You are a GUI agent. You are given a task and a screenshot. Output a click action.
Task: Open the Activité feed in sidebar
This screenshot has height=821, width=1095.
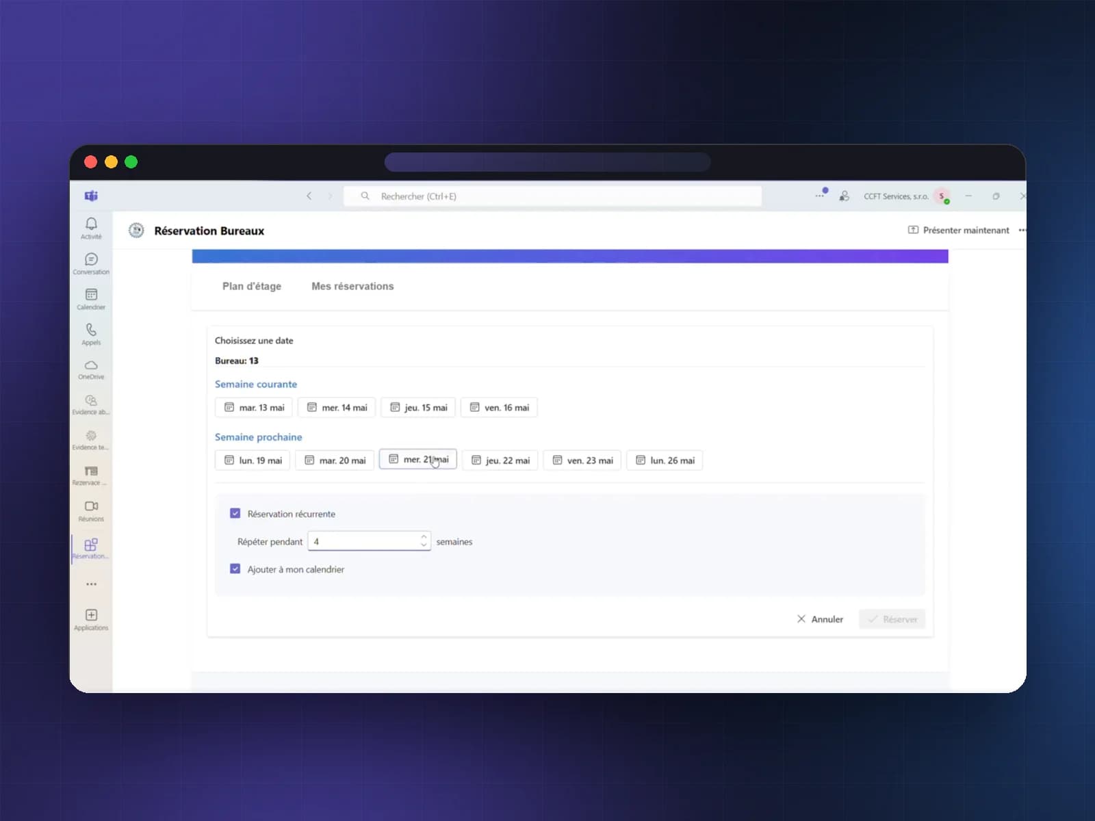(91, 229)
